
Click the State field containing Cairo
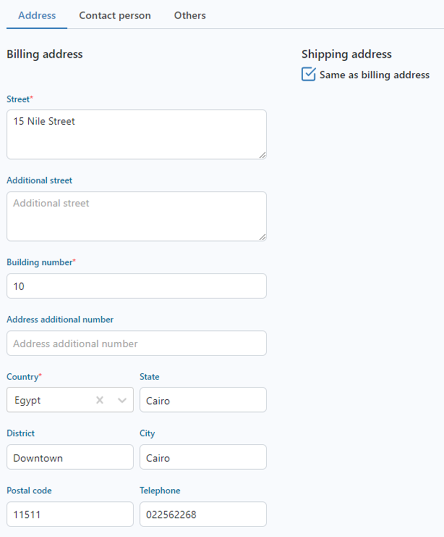tap(203, 400)
